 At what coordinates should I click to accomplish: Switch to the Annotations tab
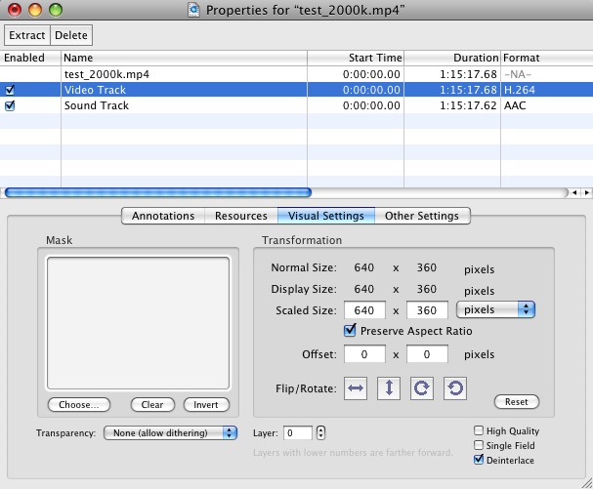click(x=163, y=216)
